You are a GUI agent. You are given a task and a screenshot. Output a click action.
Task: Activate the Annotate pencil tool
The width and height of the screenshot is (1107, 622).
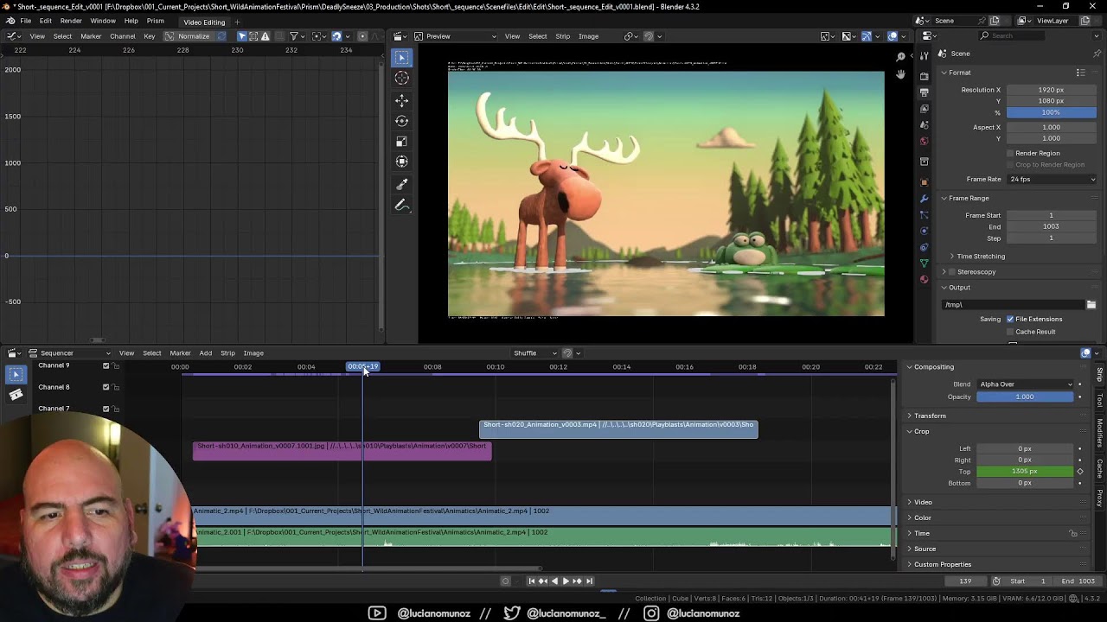pyautogui.click(x=402, y=206)
